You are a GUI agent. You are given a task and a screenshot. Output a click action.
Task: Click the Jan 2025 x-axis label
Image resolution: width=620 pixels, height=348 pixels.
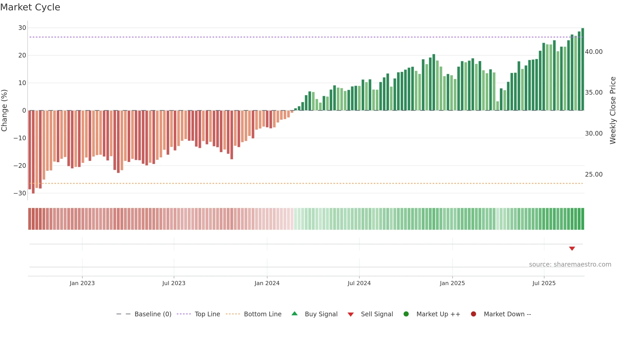(x=452, y=283)
